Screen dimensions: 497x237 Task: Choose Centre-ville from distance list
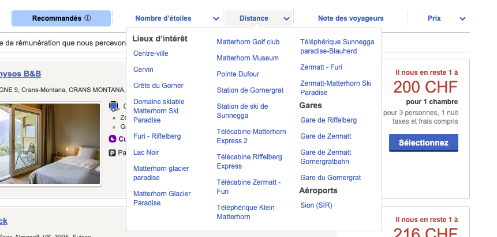(151, 53)
